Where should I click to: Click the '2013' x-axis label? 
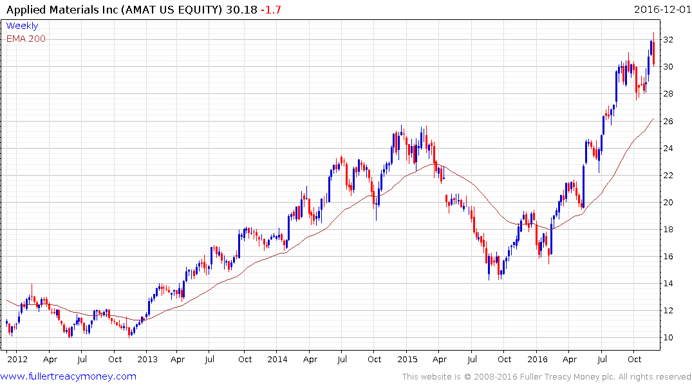(x=147, y=359)
